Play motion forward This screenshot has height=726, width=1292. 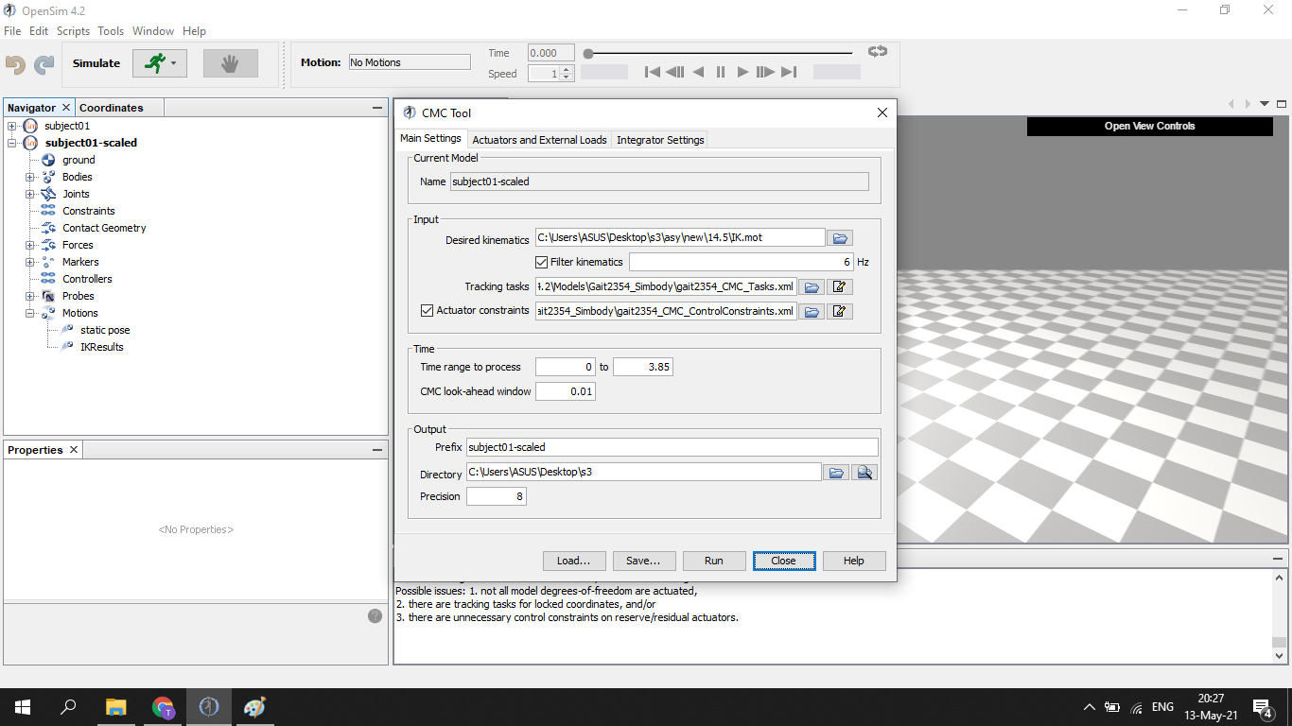(x=743, y=72)
